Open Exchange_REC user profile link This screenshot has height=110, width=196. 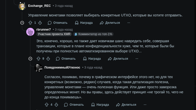(40, 6)
